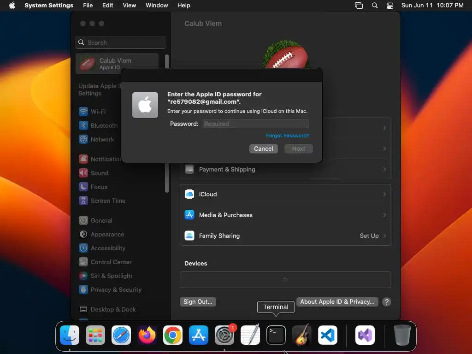
Task: Cancel the Apple ID password dialog
Action: click(263, 149)
